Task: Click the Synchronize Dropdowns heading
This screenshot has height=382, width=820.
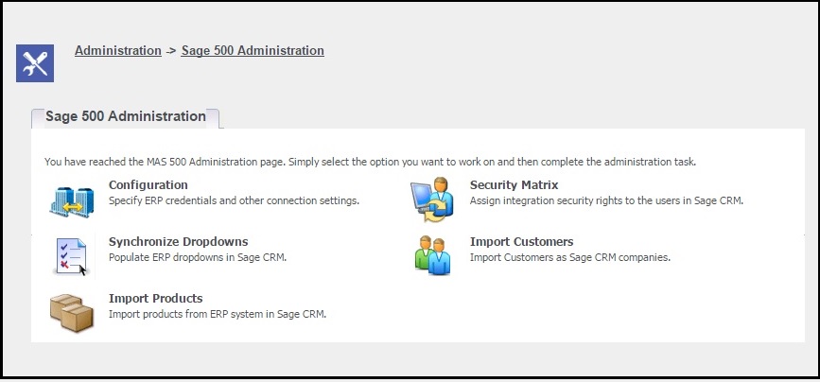Action: (179, 242)
